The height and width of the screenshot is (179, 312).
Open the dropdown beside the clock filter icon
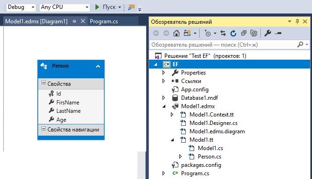[x=215, y=34]
